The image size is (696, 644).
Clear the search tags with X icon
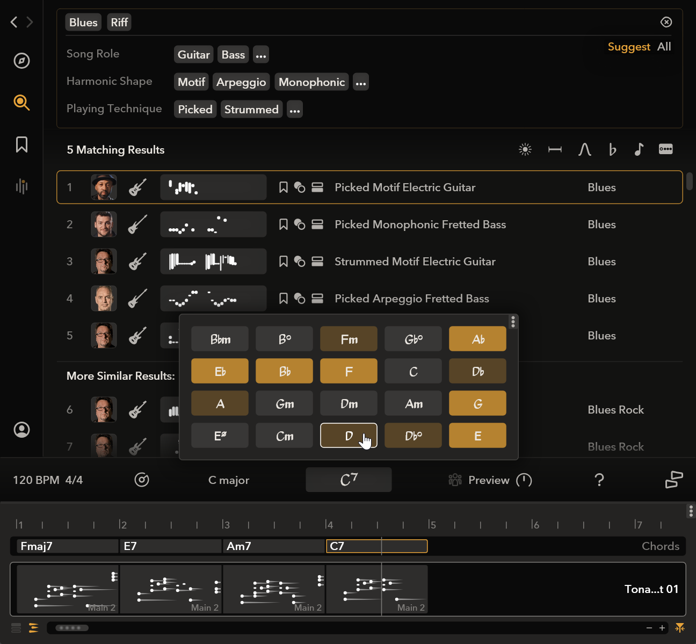point(666,22)
